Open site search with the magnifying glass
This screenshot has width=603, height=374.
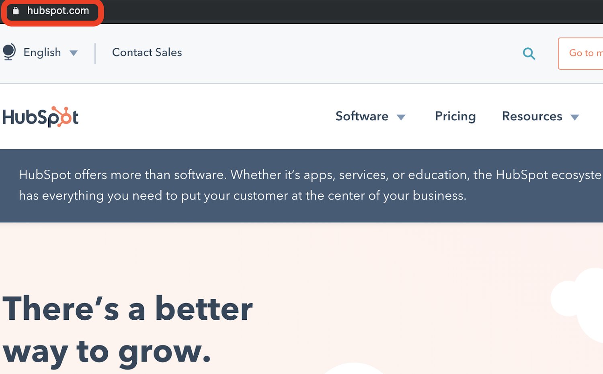(529, 53)
